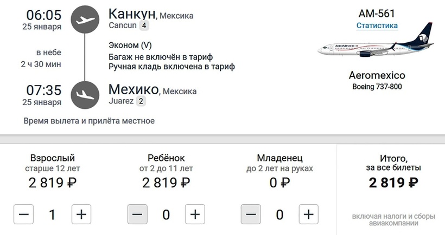Image resolution: width=445 pixels, height=235 pixels.
Task: Click the total price for all tickets
Action: [x=393, y=182]
